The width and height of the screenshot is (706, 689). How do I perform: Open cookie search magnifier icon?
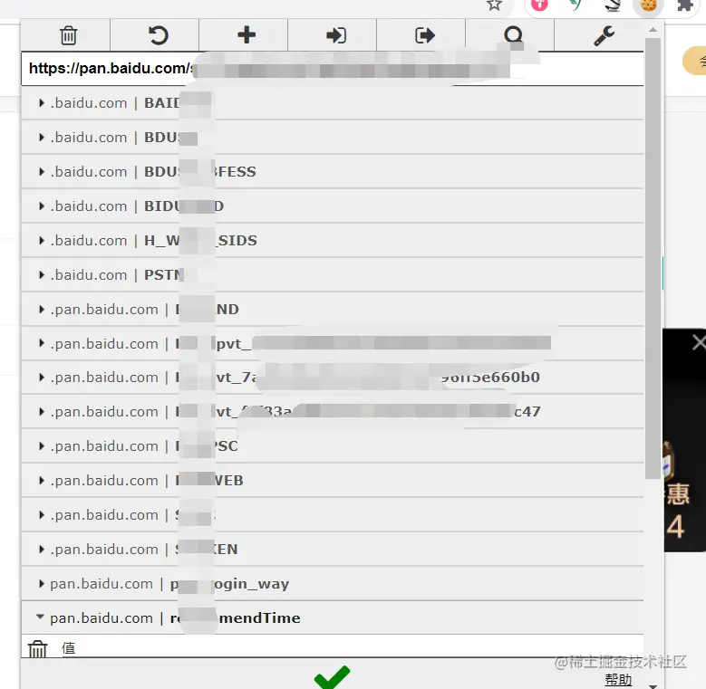(x=513, y=35)
